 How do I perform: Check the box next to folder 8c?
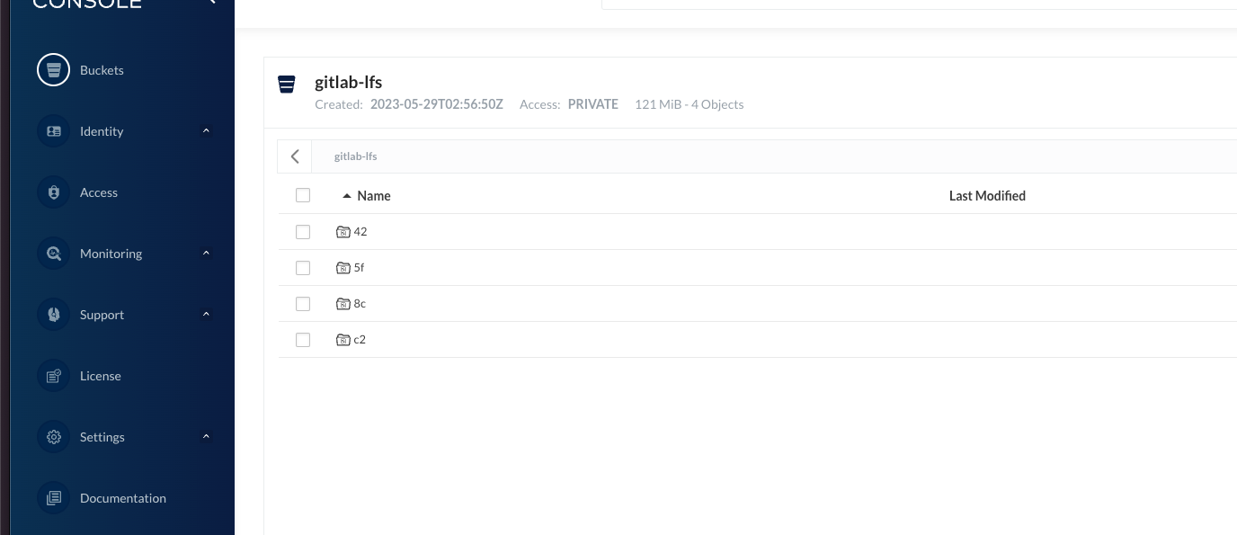coord(303,304)
